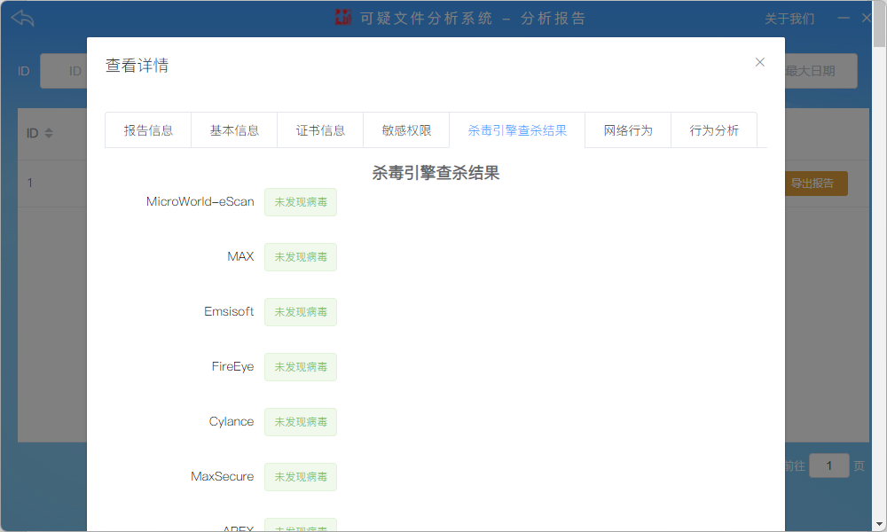Open the 报告信息 tab

pos(148,130)
